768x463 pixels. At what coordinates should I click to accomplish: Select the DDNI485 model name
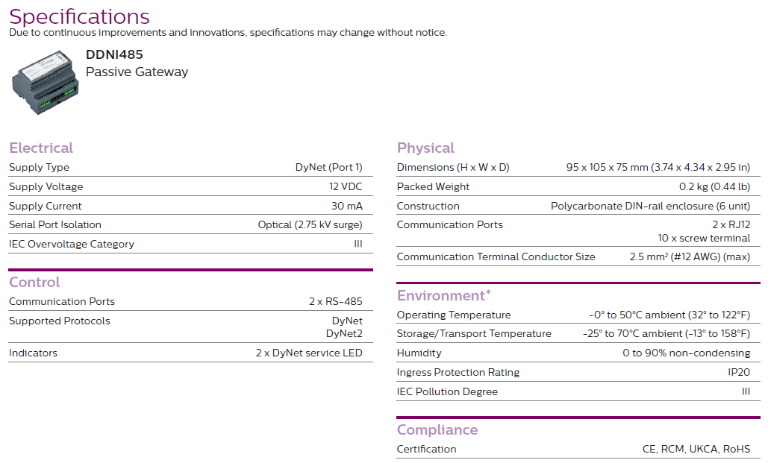114,54
